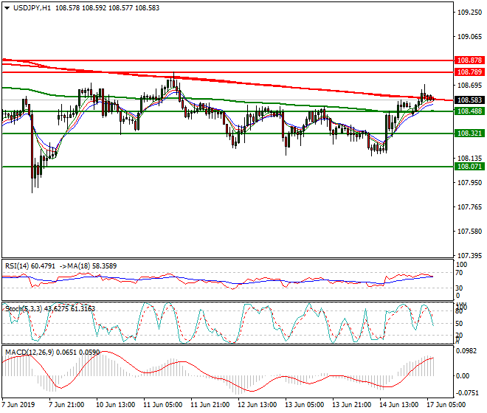Click the 17 Jun 05:00 time axis label

[446, 405]
